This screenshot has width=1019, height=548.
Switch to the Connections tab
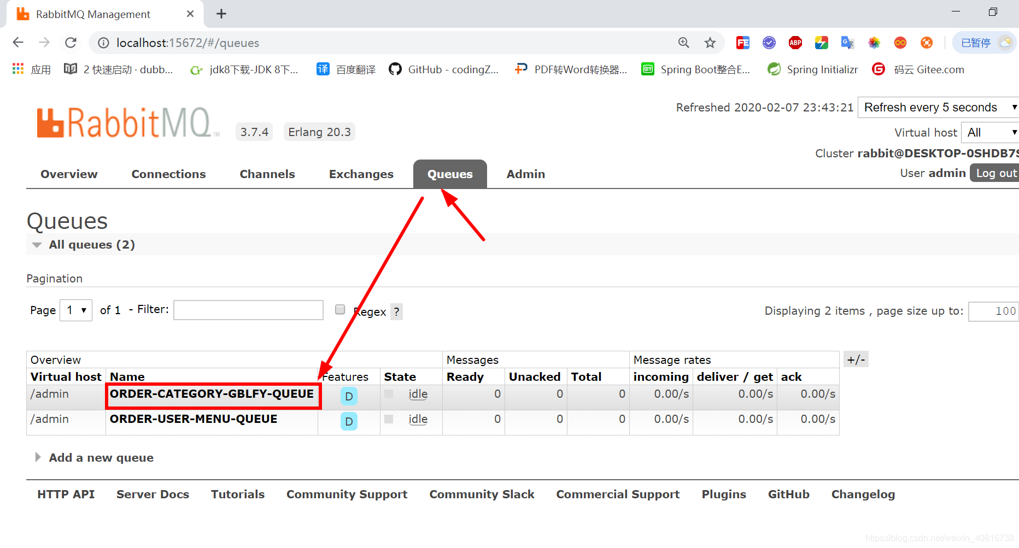click(168, 174)
